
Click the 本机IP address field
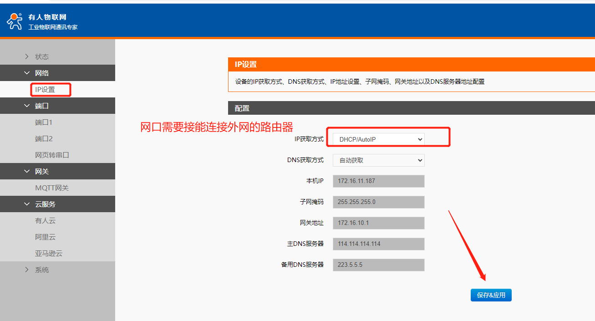[x=378, y=181]
